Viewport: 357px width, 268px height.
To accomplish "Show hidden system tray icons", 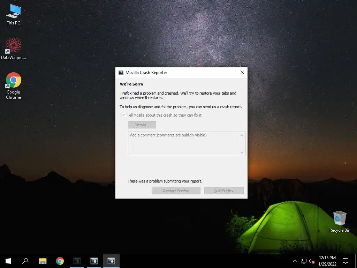I will 295,261.
